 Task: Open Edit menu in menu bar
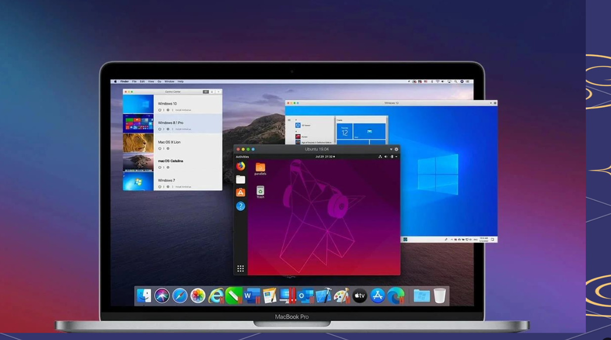click(x=142, y=82)
